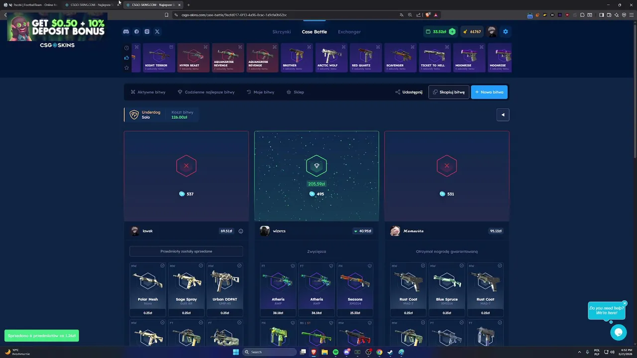Close the Night Terror drop card

click(171, 47)
